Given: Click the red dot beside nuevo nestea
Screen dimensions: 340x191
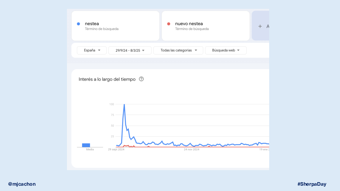Looking at the screenshot, I should (x=169, y=24).
